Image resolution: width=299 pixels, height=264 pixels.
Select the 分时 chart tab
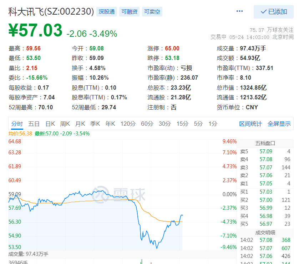17,124
